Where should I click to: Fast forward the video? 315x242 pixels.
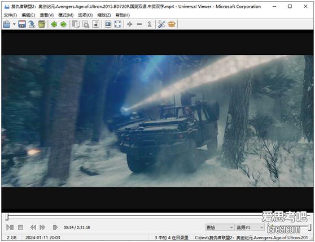[42, 227]
